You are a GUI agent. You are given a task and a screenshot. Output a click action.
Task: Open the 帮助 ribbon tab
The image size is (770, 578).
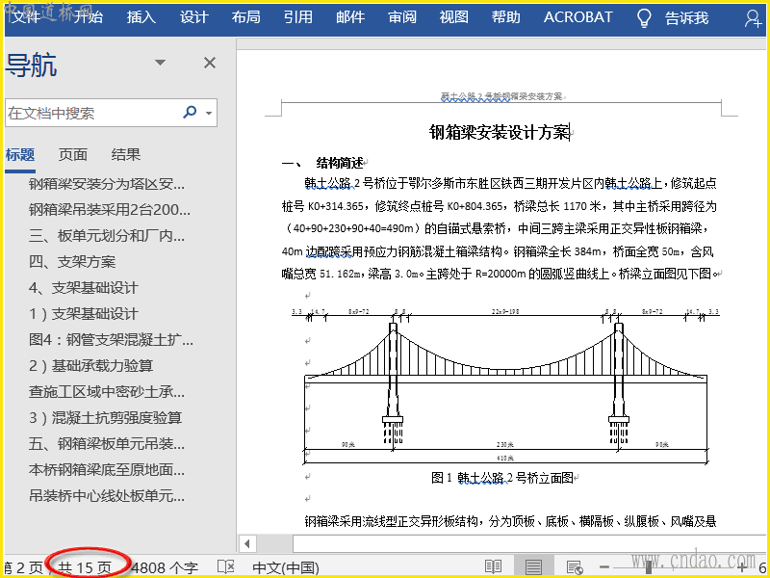pos(506,17)
